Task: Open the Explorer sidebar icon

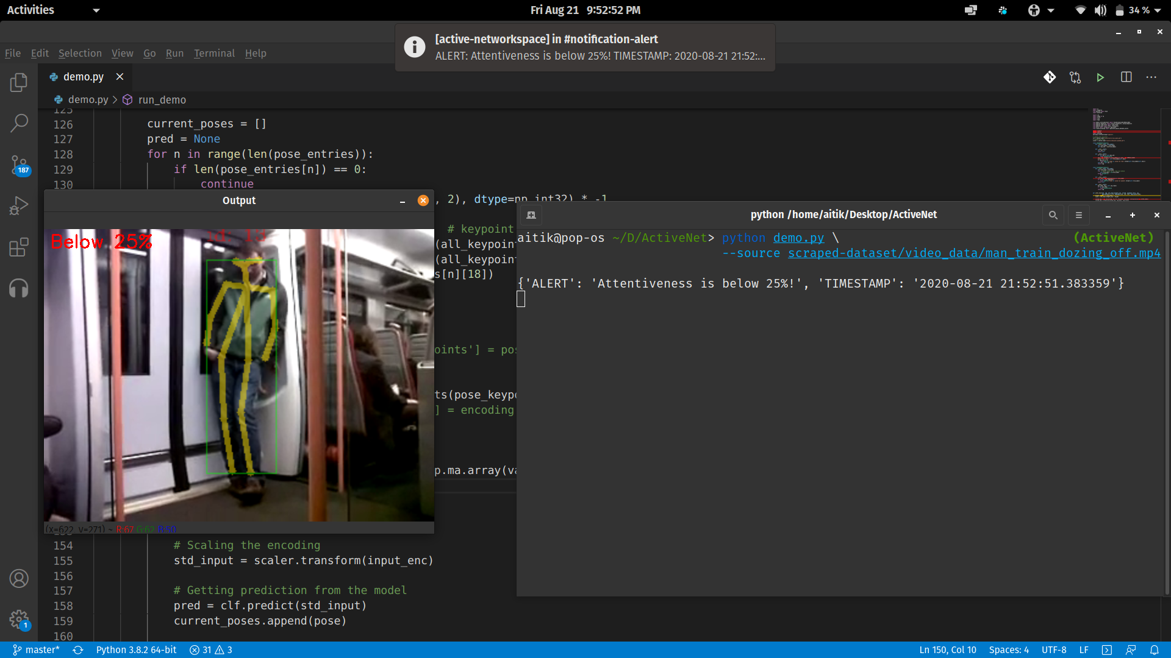Action: coord(19,82)
